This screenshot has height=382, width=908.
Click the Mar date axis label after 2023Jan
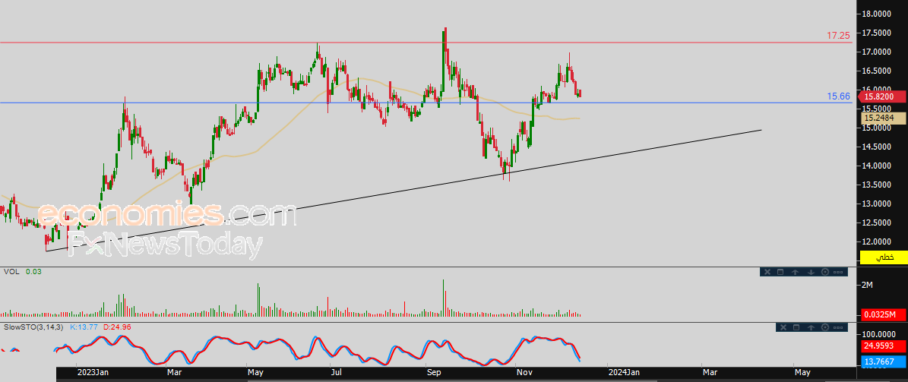(x=174, y=372)
